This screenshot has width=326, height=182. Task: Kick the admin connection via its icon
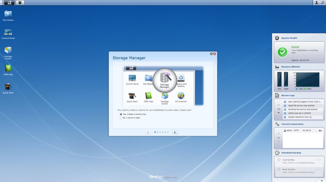click(320, 130)
